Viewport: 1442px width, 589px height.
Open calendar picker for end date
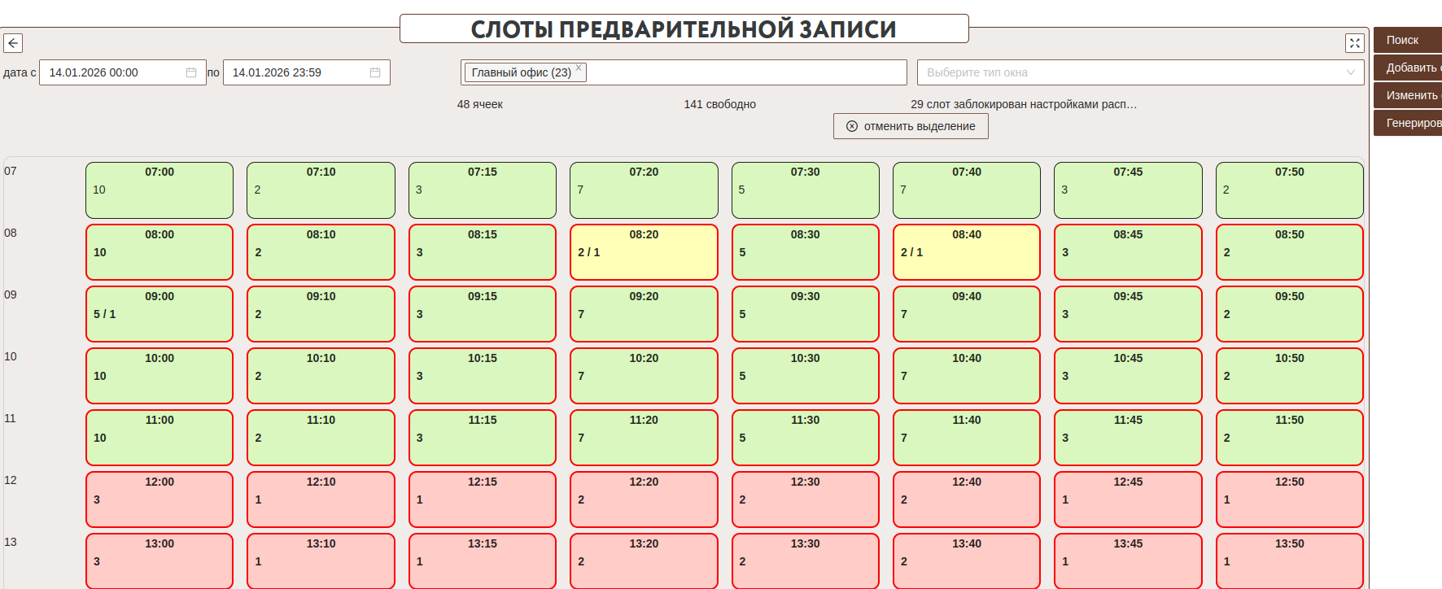click(x=375, y=72)
